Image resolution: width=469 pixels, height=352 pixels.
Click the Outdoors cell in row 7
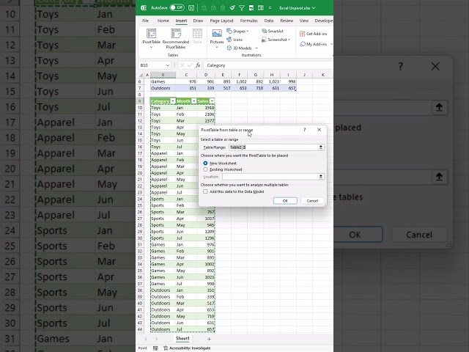pos(163,88)
